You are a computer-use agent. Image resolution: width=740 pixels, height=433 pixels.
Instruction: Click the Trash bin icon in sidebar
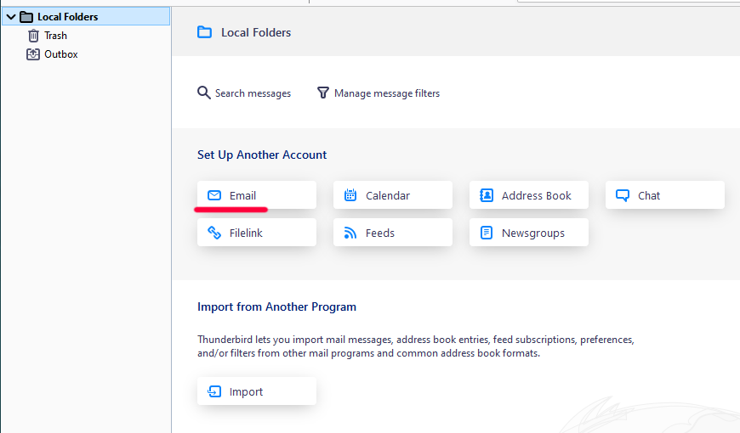pos(33,36)
